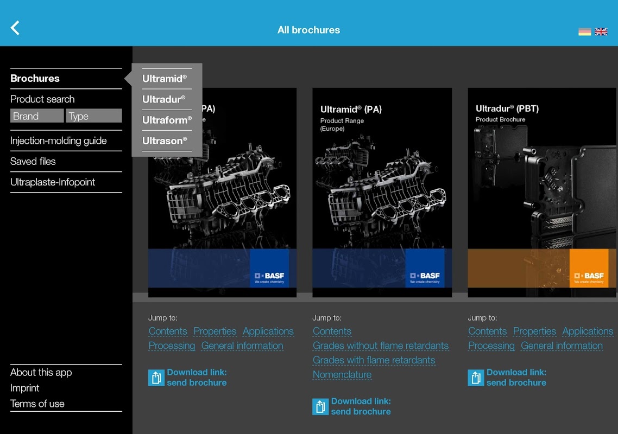
Task: Jump to Properties of first Ultramid brochure
Action: (215, 331)
